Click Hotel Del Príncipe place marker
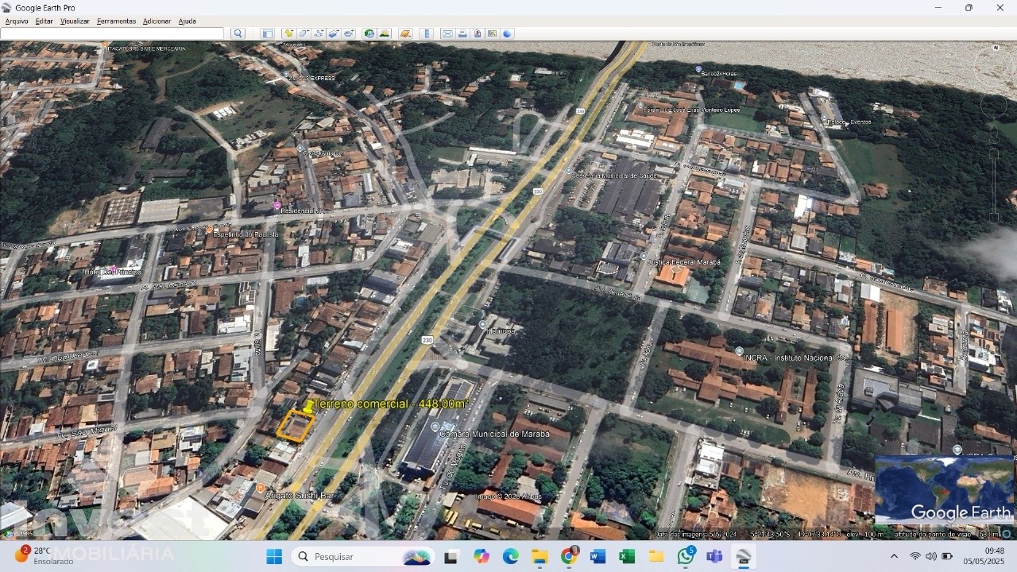The height and width of the screenshot is (572, 1017). 114,269
